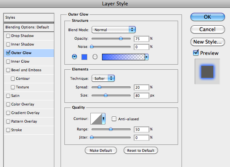Expand the Contour picker arrow
Image resolution: width=230 pixels, height=167 pixels.
[x=104, y=119]
